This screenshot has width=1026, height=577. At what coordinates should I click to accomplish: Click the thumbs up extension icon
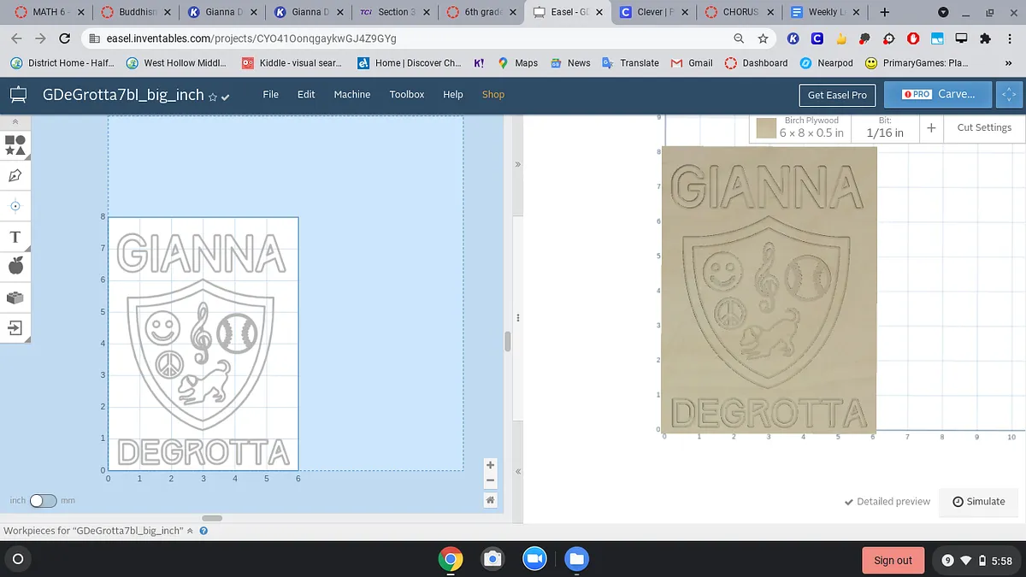click(x=841, y=38)
